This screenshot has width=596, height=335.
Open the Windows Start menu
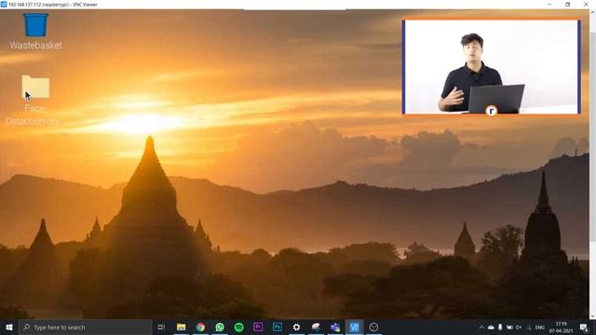[x=9, y=327]
